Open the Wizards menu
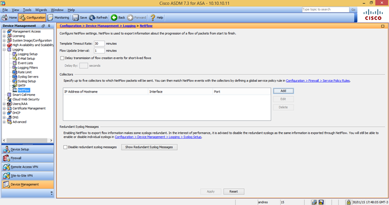The image size is (389, 205). point(41,10)
